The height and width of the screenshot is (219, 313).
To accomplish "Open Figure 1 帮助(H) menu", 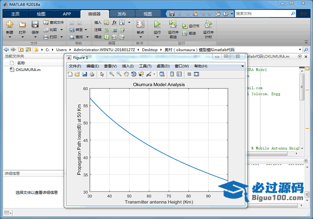I will point(200,66).
